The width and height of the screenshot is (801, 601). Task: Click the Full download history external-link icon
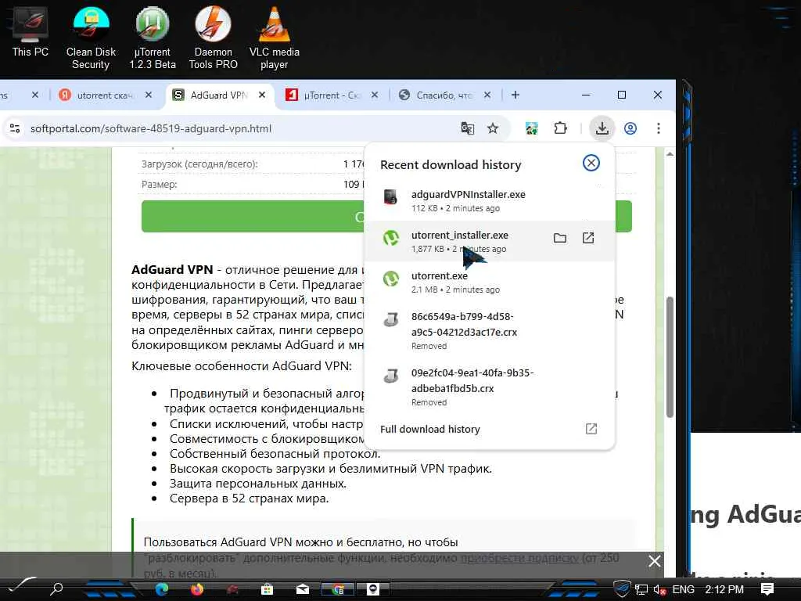(591, 429)
